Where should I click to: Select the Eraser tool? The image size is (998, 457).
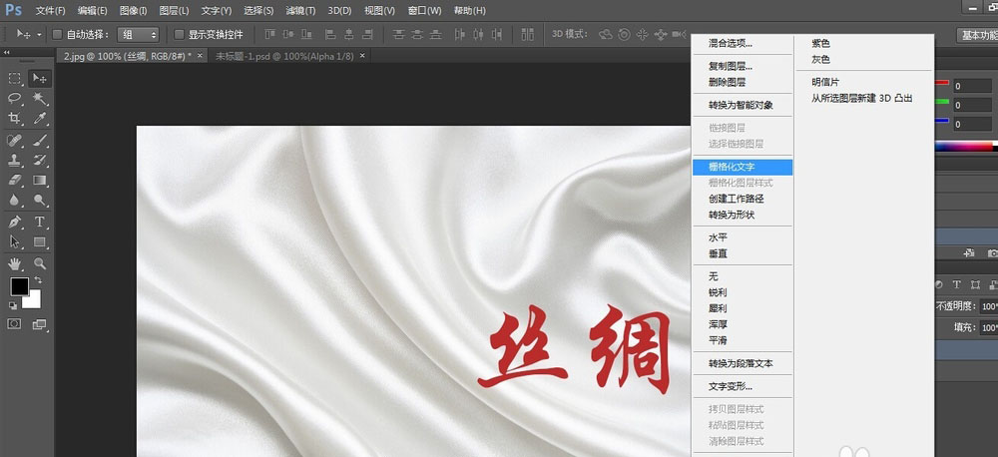(15, 181)
